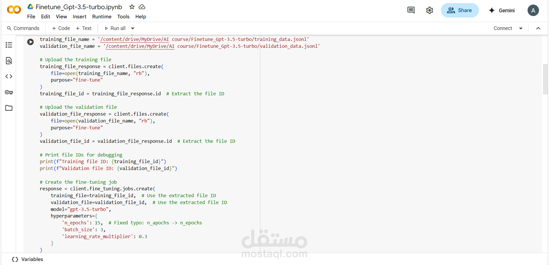The width and height of the screenshot is (549, 265).
Task: Click the '# Upload the validation file' comment
Action: coord(78,107)
